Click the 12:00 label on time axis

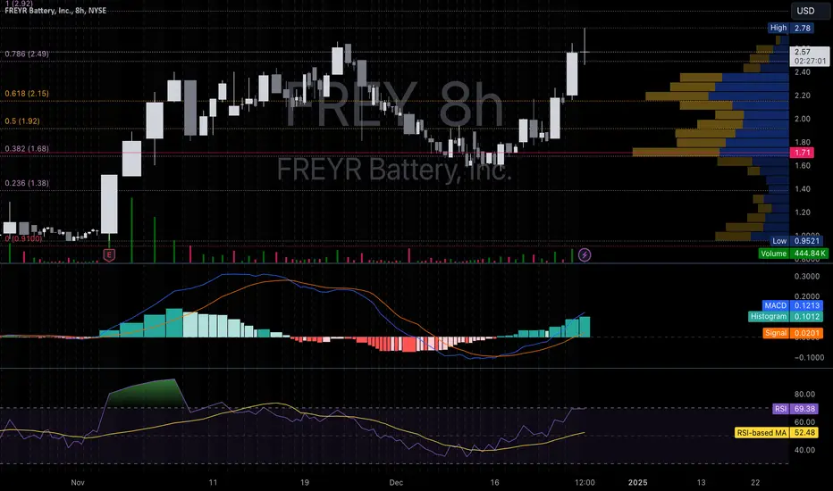(x=585, y=482)
